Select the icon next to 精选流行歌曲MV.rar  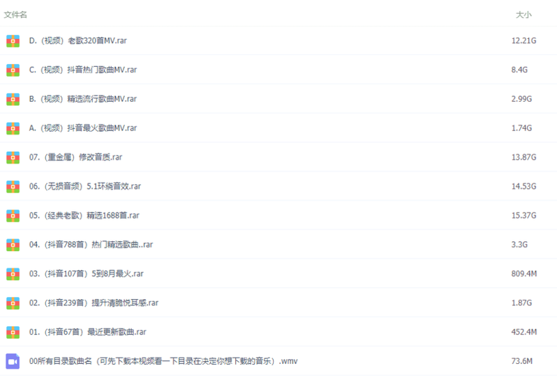point(13,99)
